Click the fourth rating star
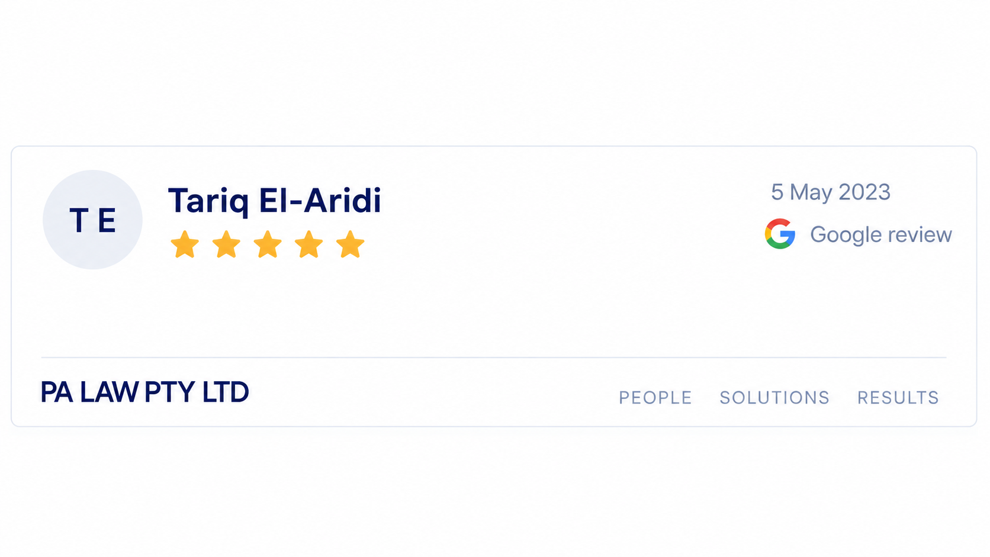Screen dimensions: 990x557 coord(309,244)
